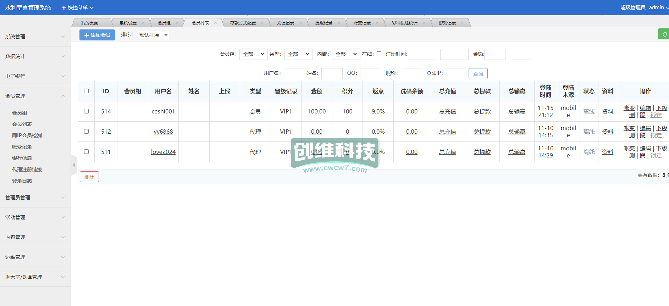This screenshot has width=669, height=306.
Task: Switch to the 存款方式配置 tab
Action: click(243, 23)
